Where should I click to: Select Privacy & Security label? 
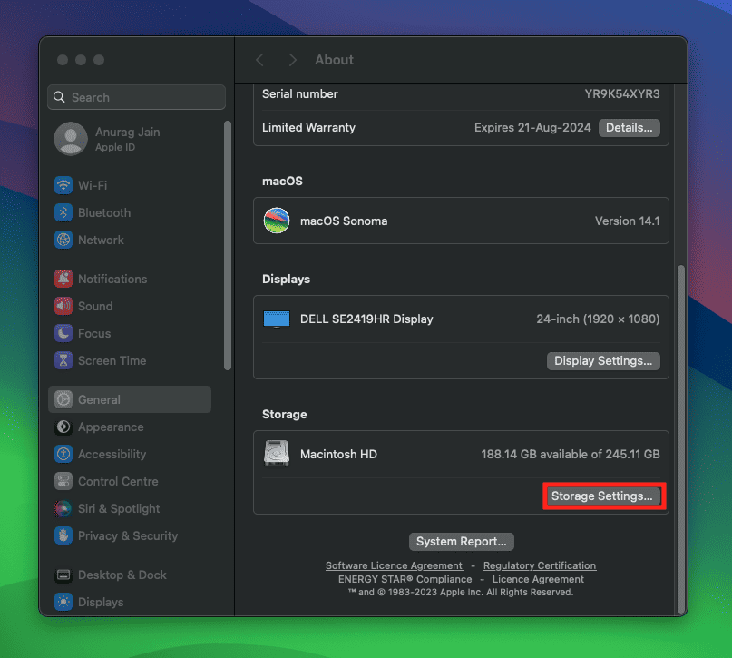click(x=128, y=535)
